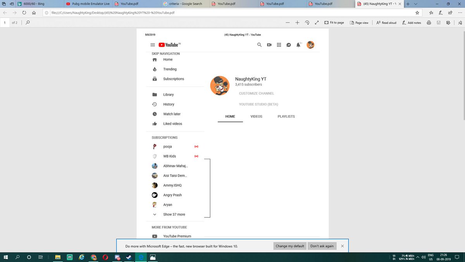Image resolution: width=465 pixels, height=262 pixels.
Task: Click NaughtyKing YT channel avatar
Action: (x=220, y=85)
